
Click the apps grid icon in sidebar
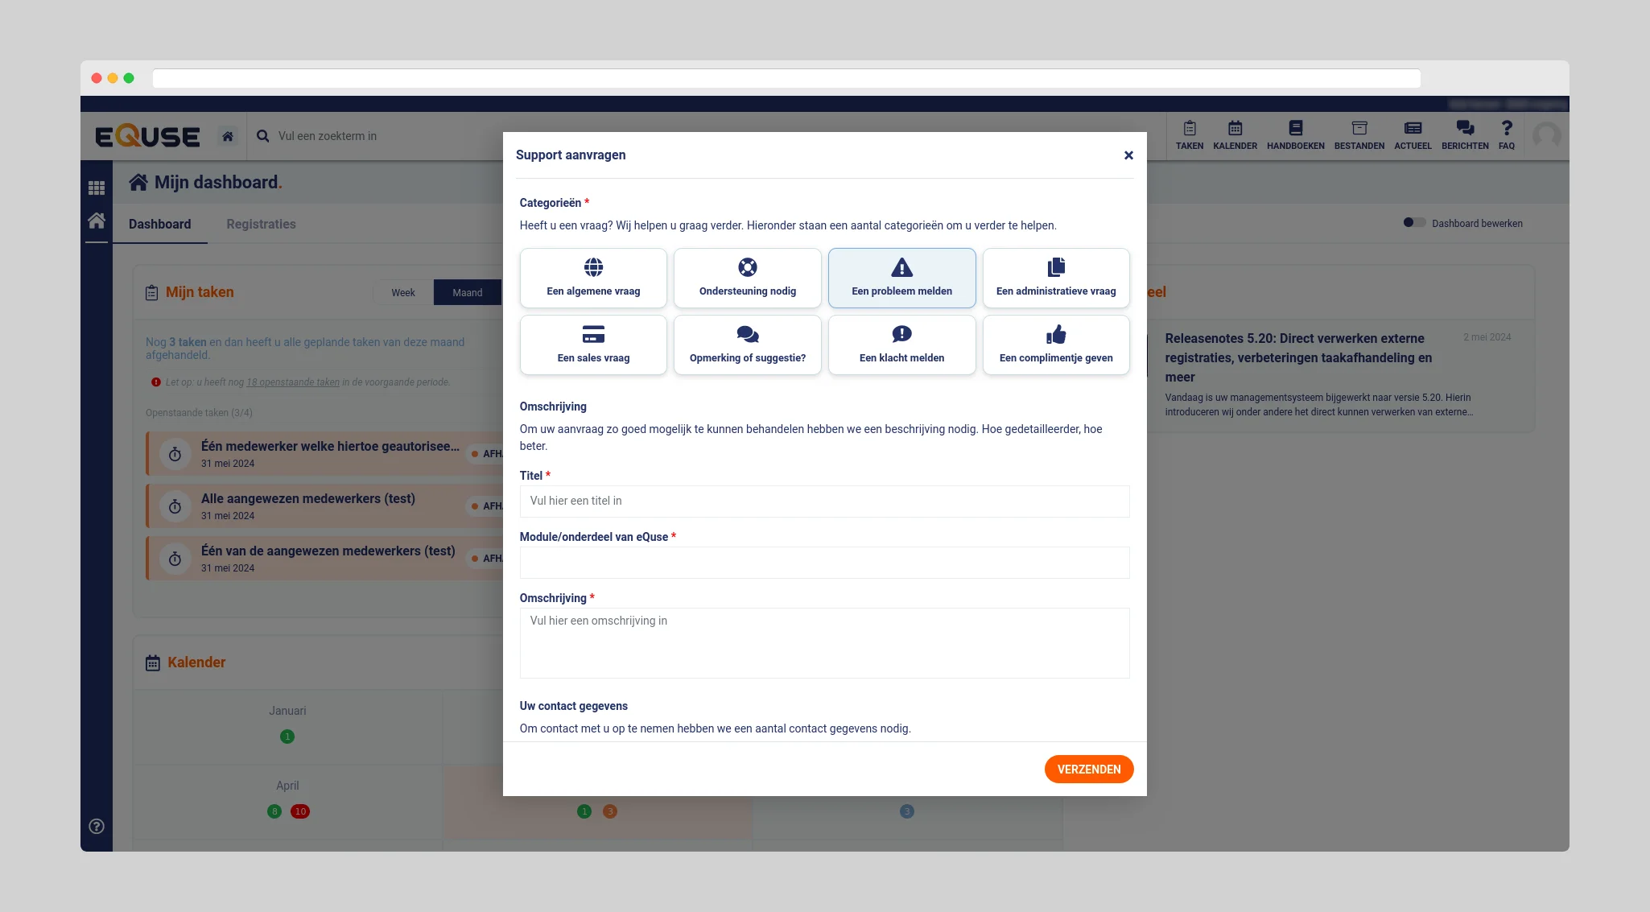click(97, 188)
